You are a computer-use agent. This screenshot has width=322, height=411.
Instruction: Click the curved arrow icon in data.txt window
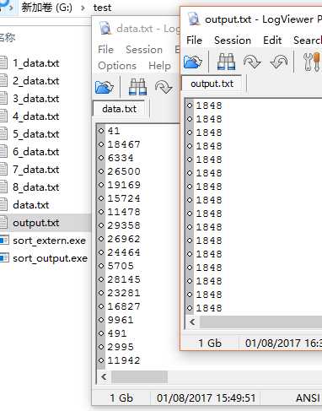point(164,87)
